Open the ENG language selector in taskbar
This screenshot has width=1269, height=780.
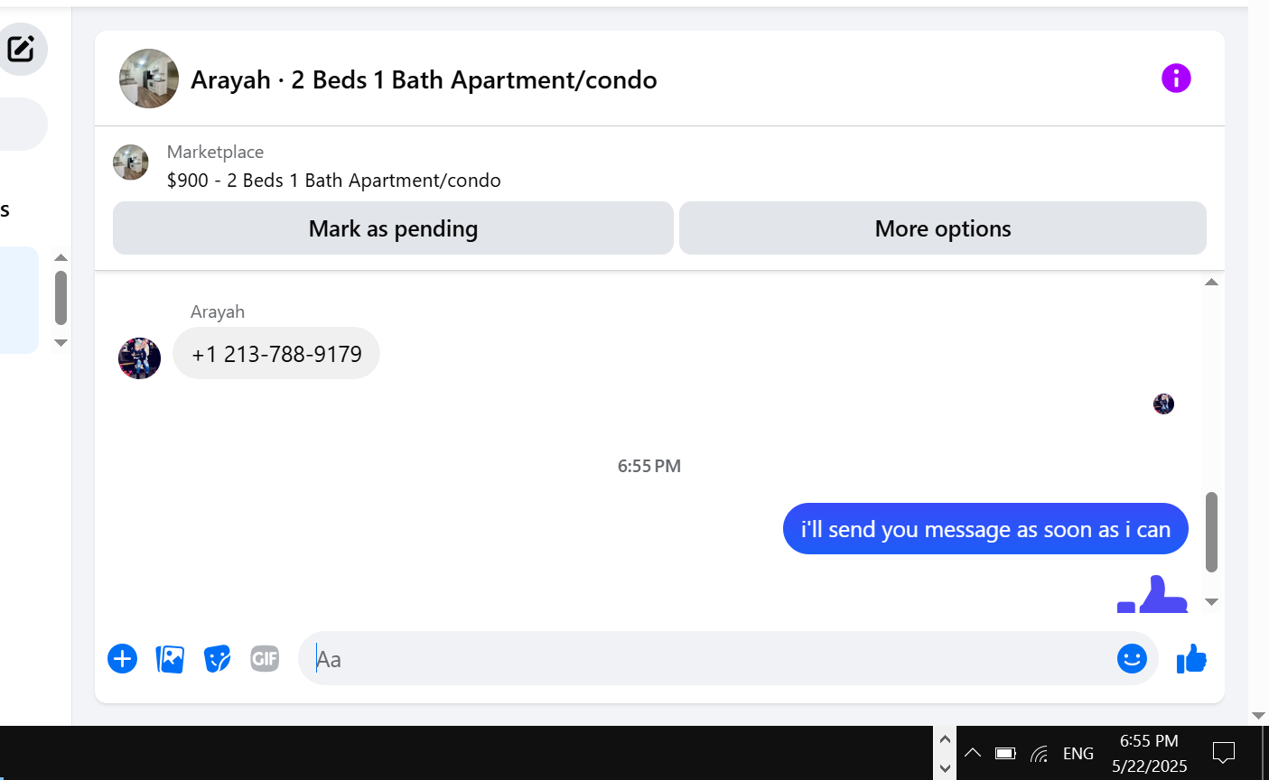[x=1078, y=754]
